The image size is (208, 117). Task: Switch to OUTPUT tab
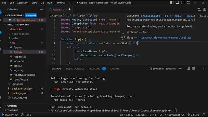(115, 69)
